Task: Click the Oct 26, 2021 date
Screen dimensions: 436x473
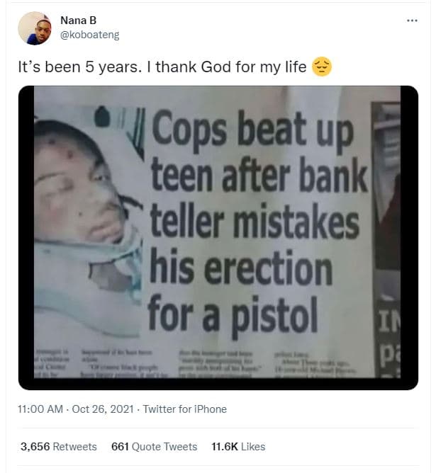Action: pyautogui.click(x=101, y=409)
